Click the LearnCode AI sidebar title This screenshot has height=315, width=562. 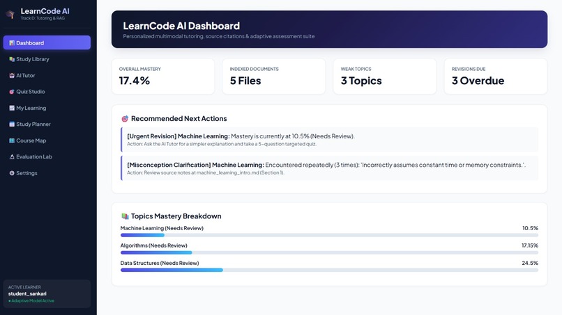click(45, 11)
